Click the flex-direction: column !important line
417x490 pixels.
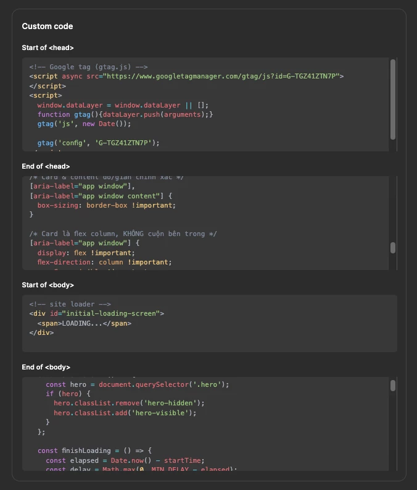coord(104,262)
